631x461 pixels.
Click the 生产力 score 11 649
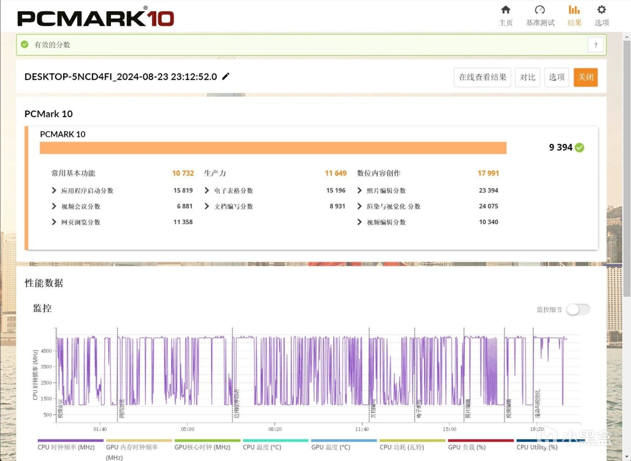pos(336,173)
